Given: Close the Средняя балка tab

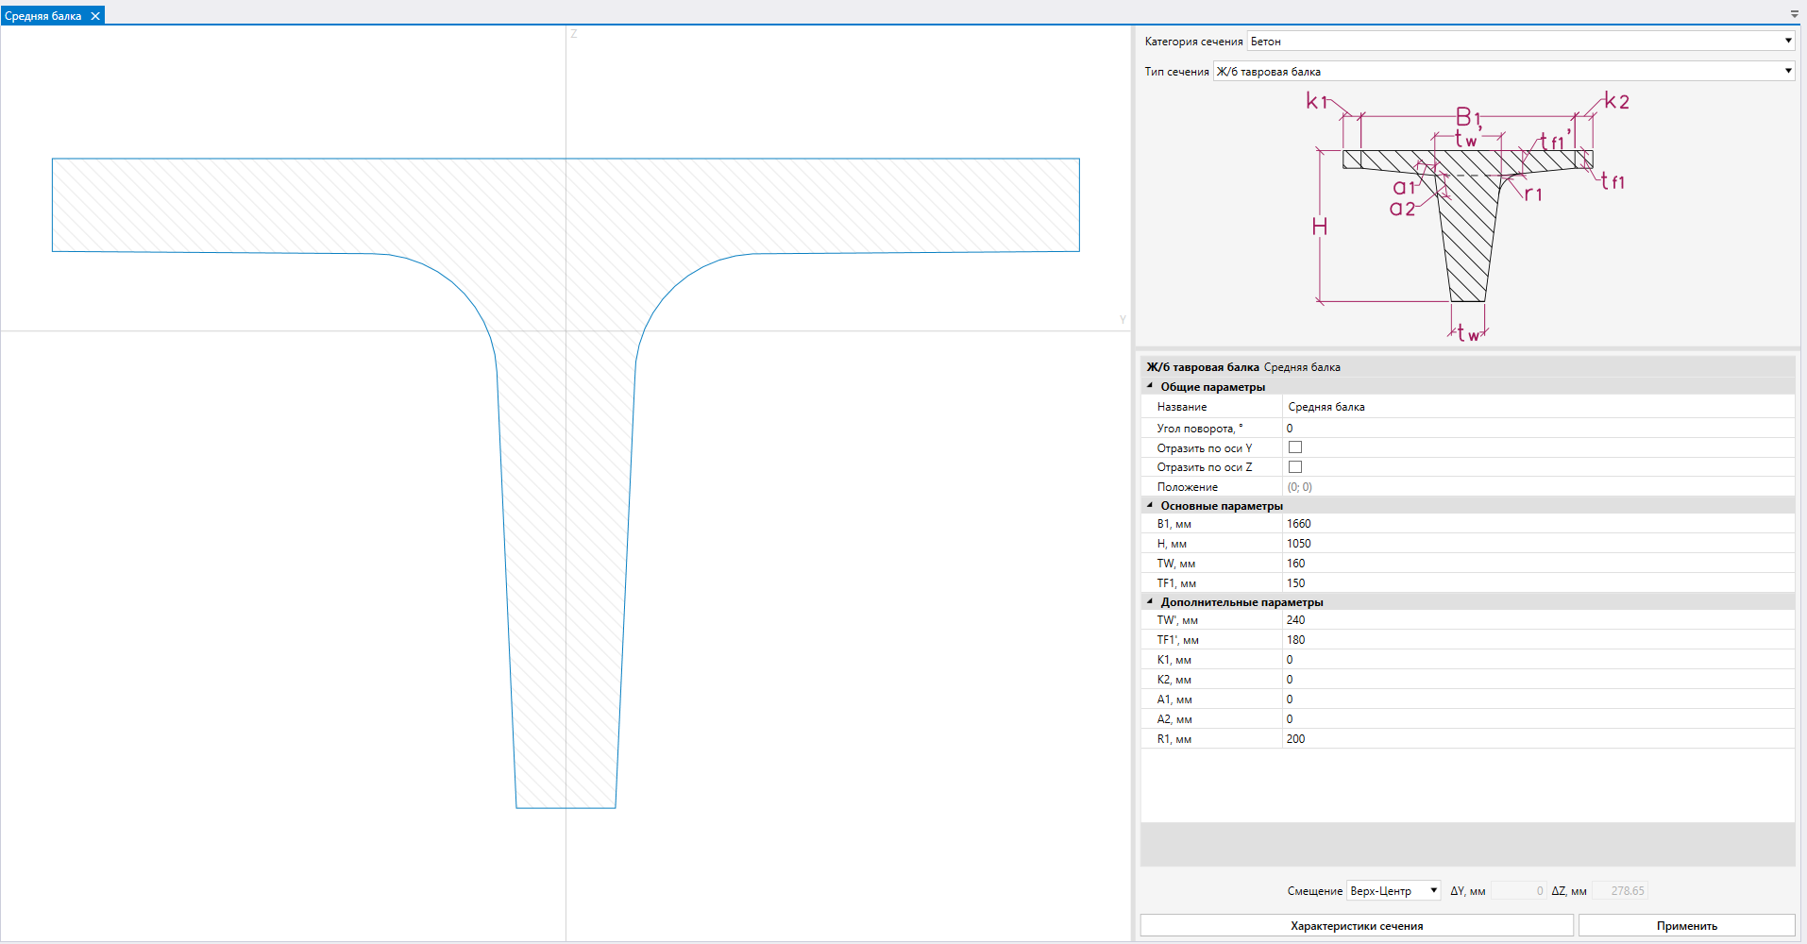Looking at the screenshot, I should (95, 16).
